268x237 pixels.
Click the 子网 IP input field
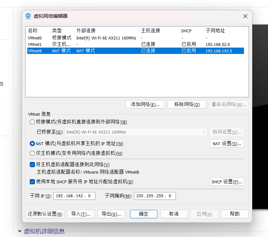(74, 196)
